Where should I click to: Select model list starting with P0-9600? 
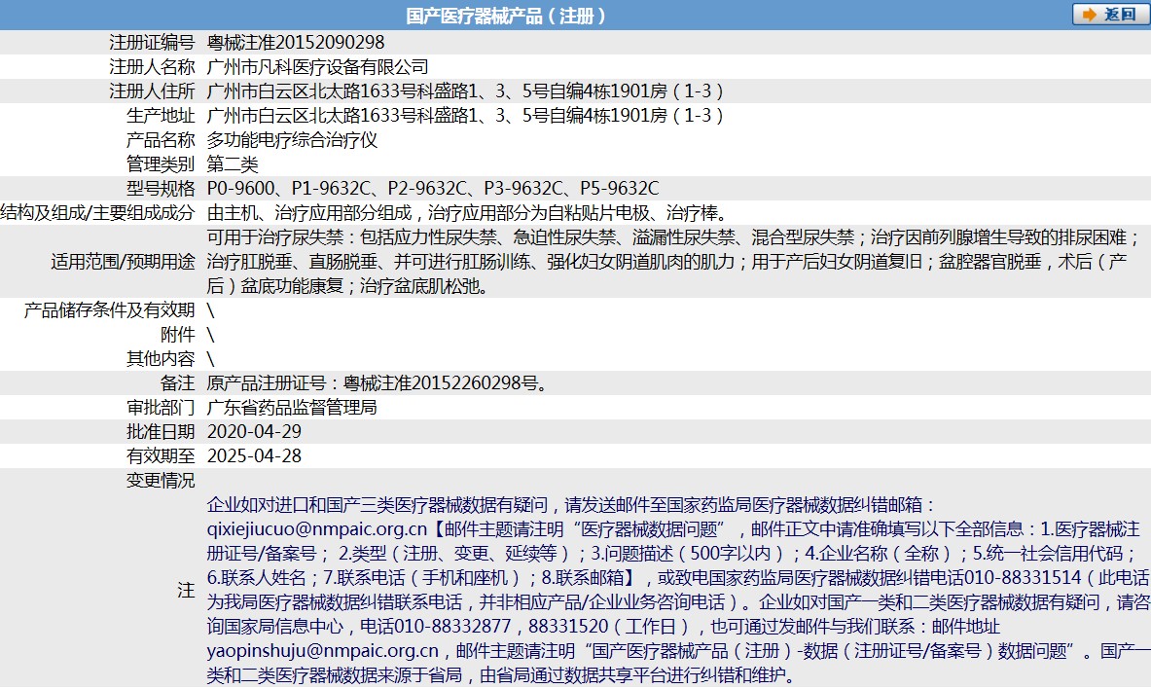coord(433,188)
